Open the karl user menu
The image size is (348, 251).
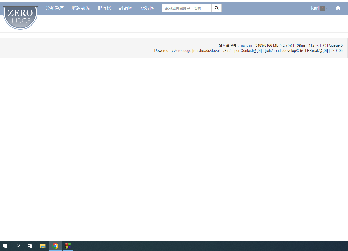click(315, 8)
